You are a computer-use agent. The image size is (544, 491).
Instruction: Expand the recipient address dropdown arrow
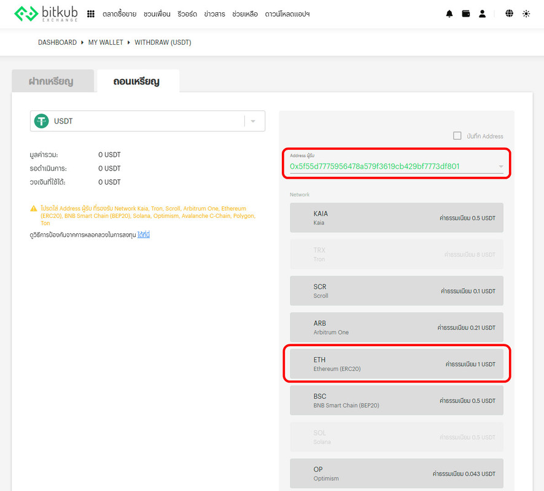point(500,166)
